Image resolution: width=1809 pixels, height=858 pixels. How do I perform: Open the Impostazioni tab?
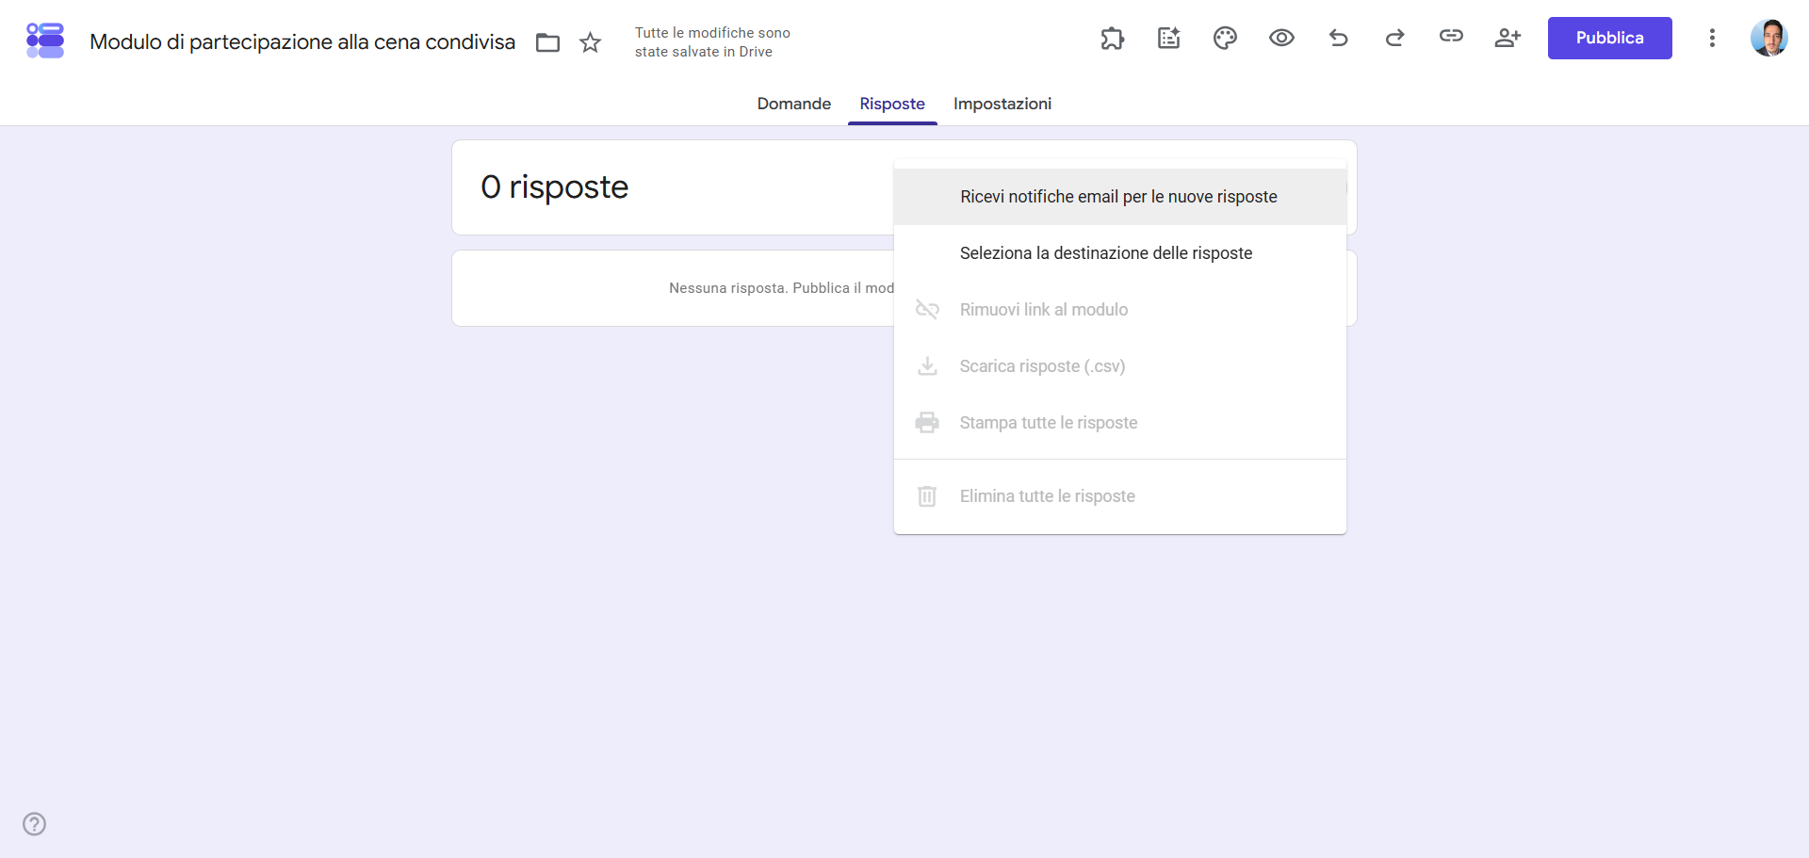pyautogui.click(x=1002, y=104)
